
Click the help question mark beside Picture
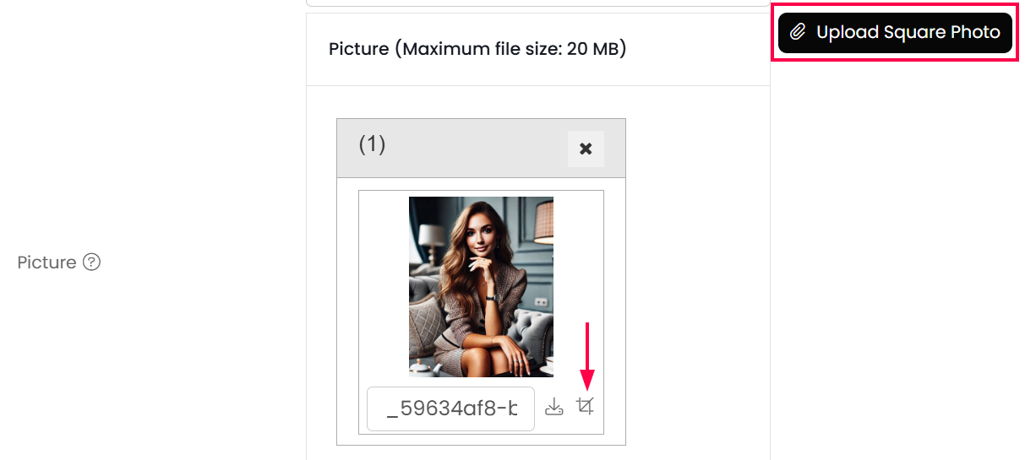pyautogui.click(x=92, y=262)
